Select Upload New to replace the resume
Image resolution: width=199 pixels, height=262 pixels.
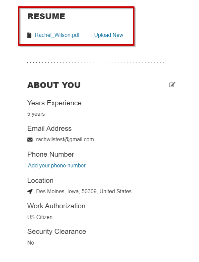click(x=109, y=35)
